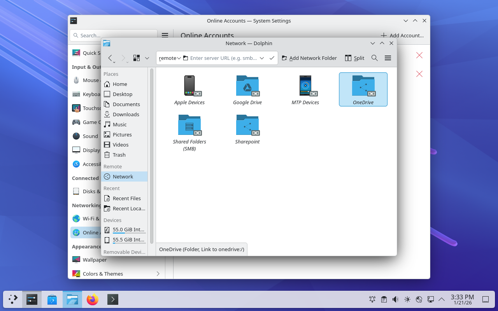Click Add Network Folder button
498x311 pixels.
click(x=309, y=58)
